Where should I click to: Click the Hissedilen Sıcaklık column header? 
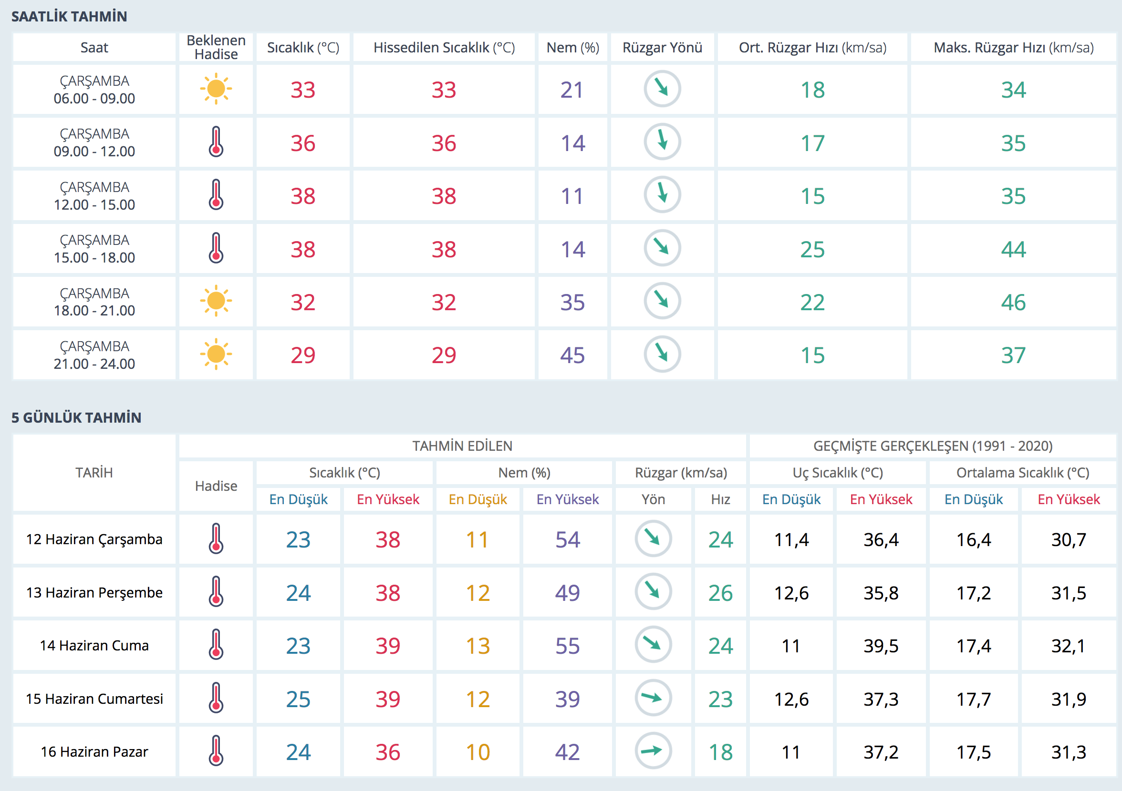pos(444,47)
